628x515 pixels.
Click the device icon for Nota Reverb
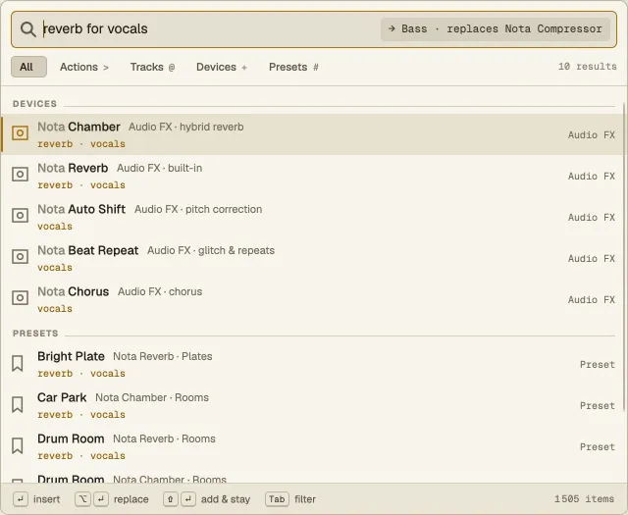20,175
